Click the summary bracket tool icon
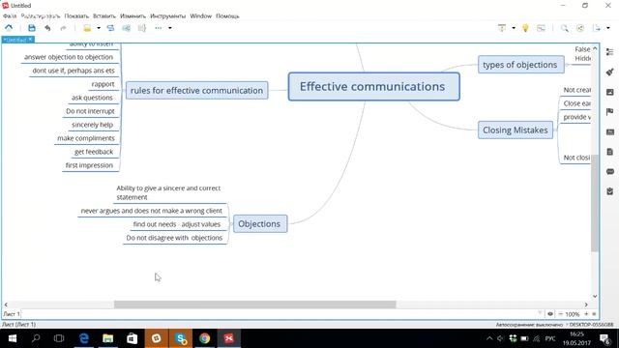Image resolution: width=619 pixels, height=348 pixels. coord(142,28)
